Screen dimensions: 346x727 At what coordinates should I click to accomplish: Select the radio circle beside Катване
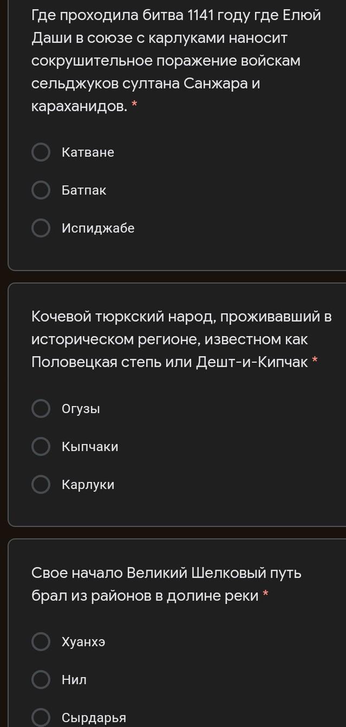41,152
